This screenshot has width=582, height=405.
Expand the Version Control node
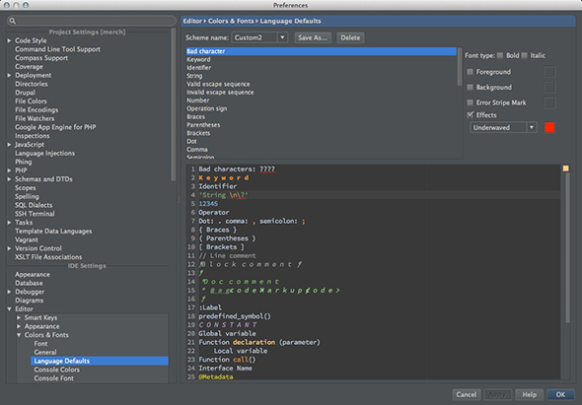click(9, 248)
